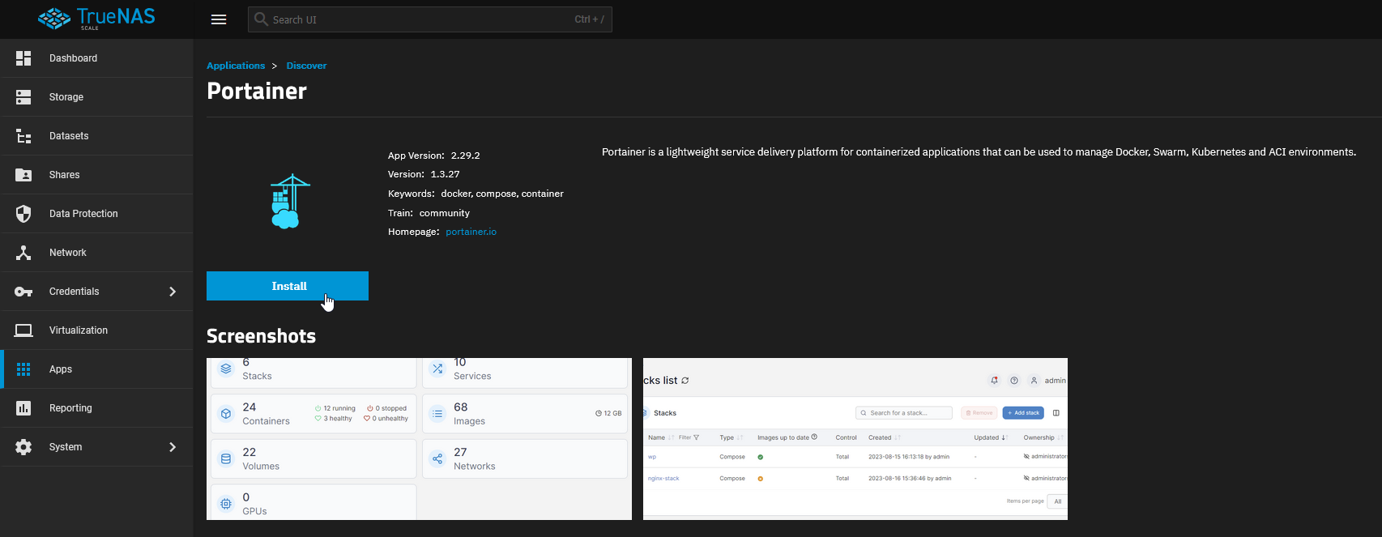Click the Volumes icon in dashboard screenshot
1382x537 pixels.
226,459
